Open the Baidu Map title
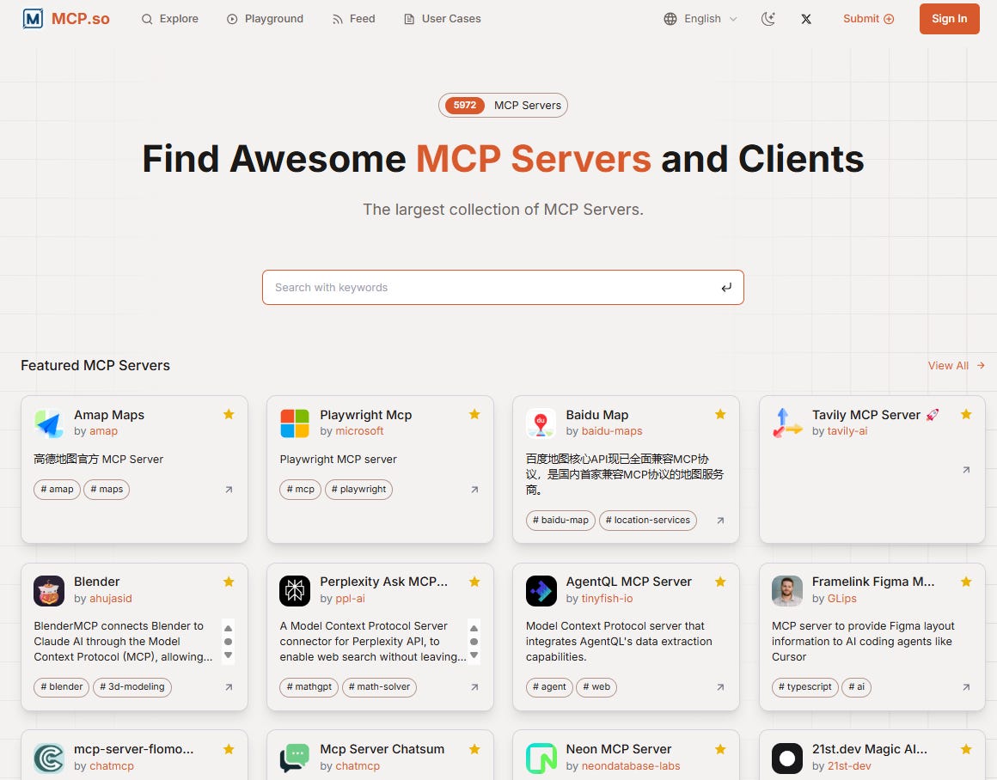The height and width of the screenshot is (780, 997). [x=597, y=414]
